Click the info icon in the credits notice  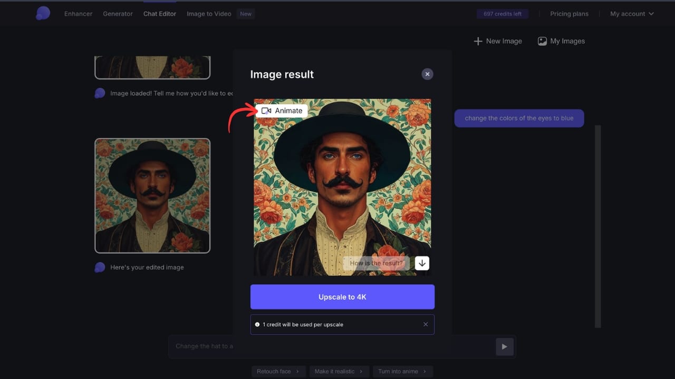click(x=257, y=324)
